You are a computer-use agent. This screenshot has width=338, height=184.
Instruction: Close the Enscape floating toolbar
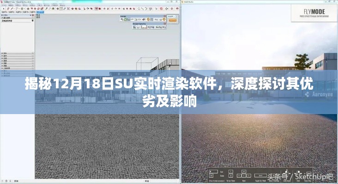165,16
